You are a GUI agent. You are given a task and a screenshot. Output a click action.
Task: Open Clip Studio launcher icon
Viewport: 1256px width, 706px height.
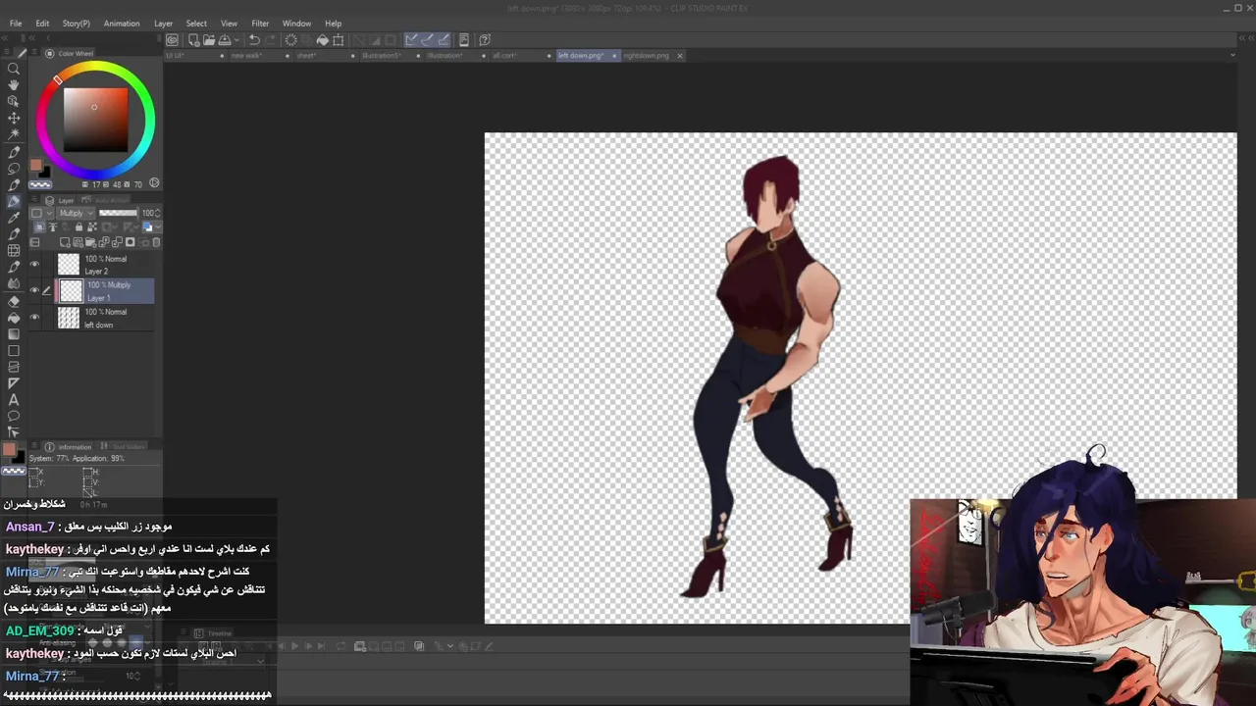tap(173, 40)
